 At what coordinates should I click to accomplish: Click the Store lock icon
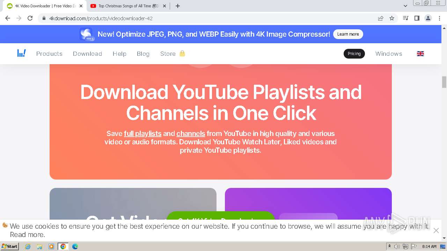tap(182, 53)
